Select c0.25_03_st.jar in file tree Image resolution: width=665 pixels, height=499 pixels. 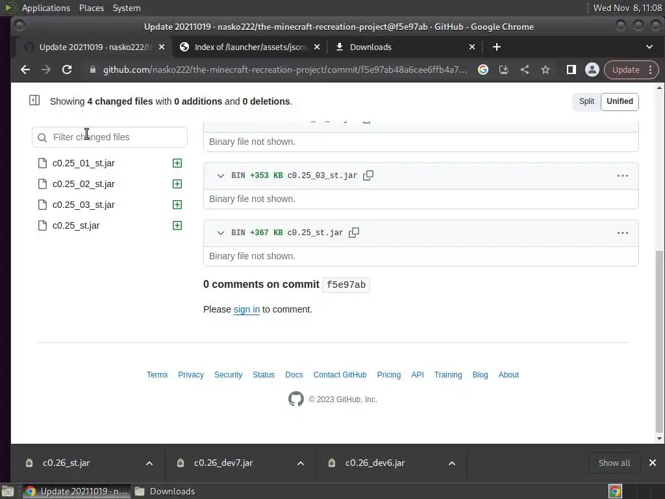coord(84,205)
